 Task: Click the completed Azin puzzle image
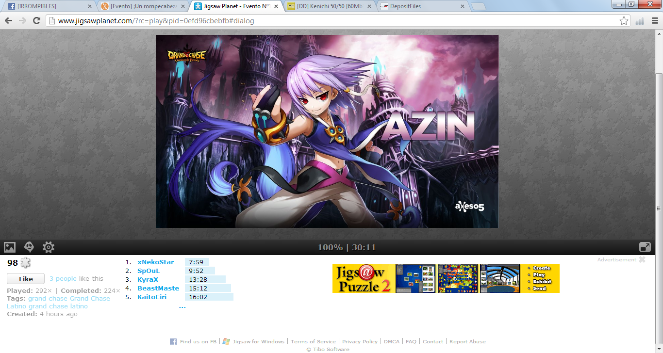pos(327,131)
